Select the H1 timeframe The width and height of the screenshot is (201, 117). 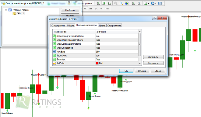(x=85, y=9)
